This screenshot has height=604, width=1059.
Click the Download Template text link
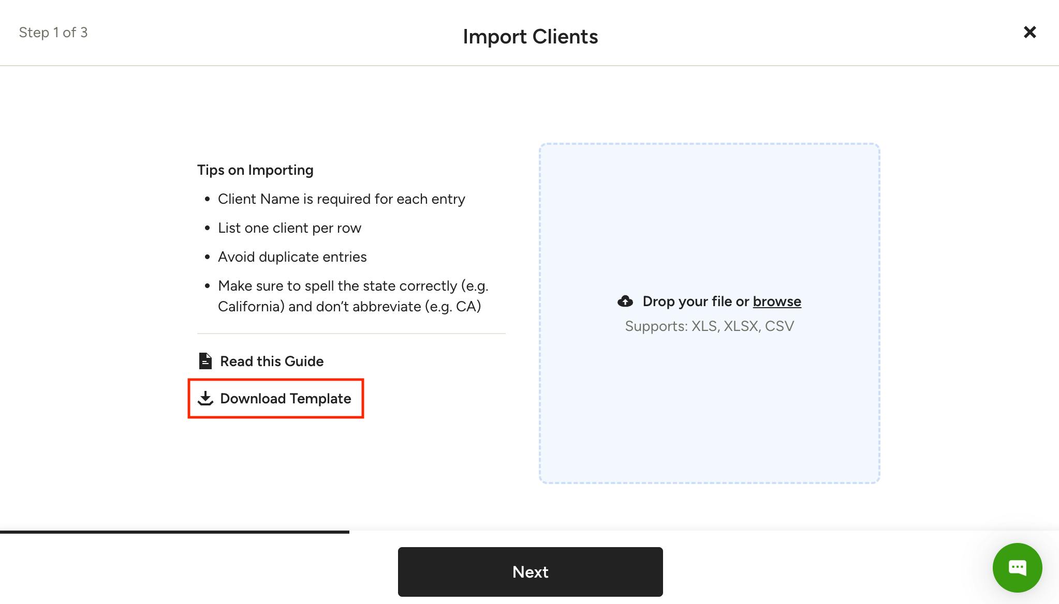[x=285, y=398]
